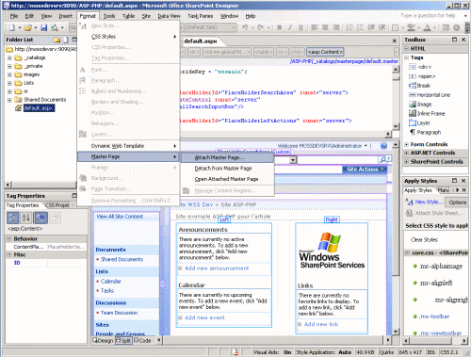Open the Insert menu

66,16
